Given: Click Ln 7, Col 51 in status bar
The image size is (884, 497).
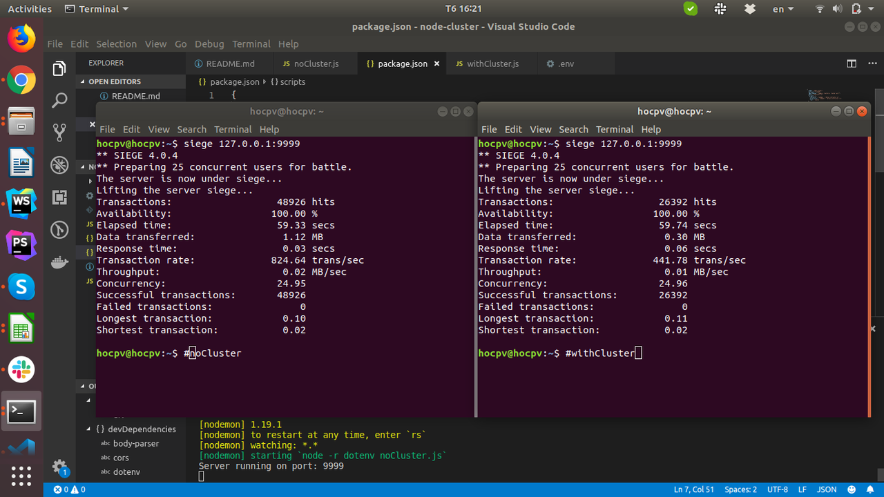Looking at the screenshot, I should point(693,489).
